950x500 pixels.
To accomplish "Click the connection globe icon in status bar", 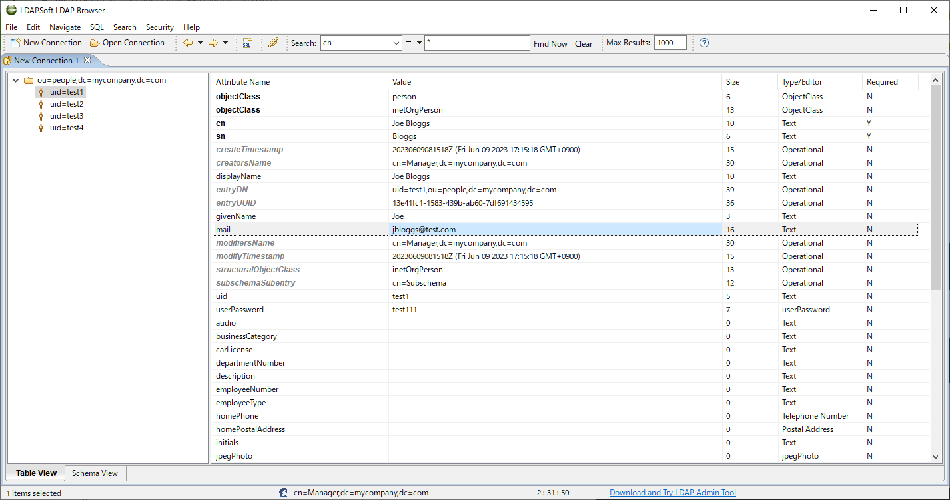I will point(282,492).
